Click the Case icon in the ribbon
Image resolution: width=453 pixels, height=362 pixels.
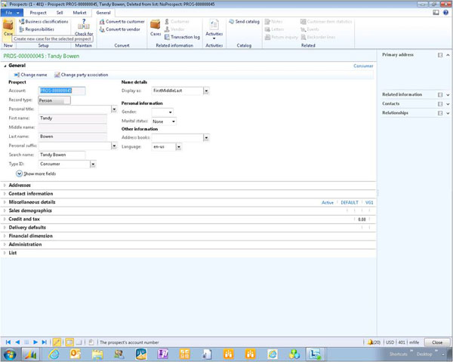click(8, 26)
